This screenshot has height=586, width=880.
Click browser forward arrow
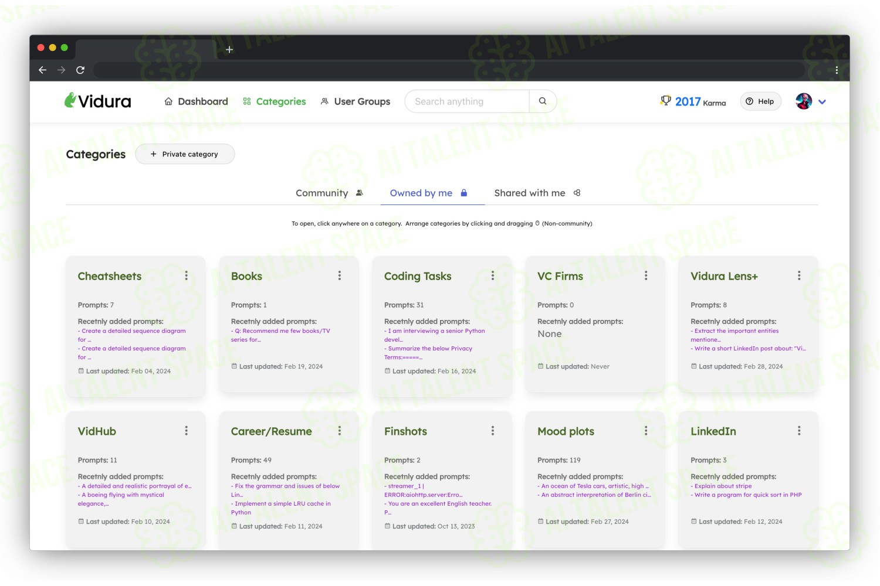pyautogui.click(x=62, y=70)
